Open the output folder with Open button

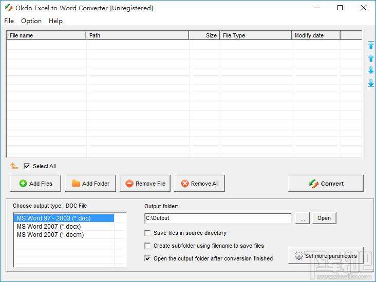point(324,218)
